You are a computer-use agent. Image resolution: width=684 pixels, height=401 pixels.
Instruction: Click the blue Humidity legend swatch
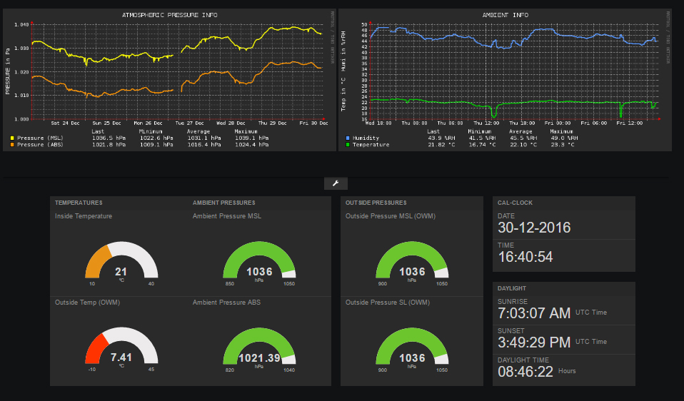(348, 138)
